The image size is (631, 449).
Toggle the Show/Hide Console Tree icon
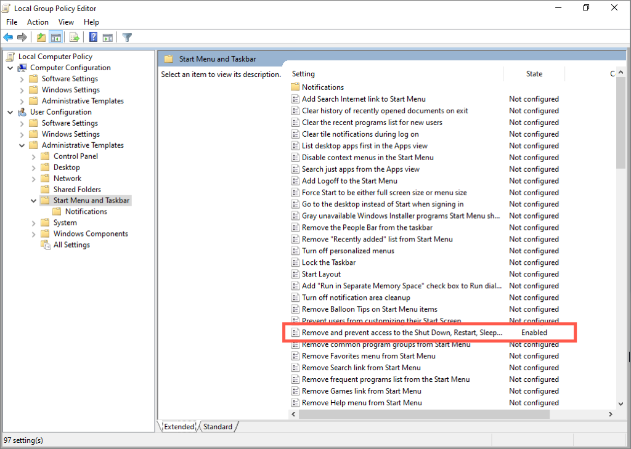coord(56,38)
